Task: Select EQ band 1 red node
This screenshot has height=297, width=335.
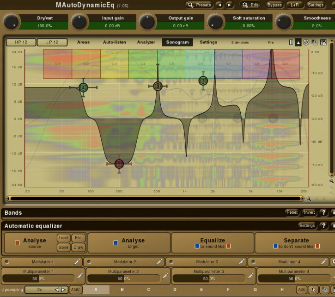Action: point(119,164)
